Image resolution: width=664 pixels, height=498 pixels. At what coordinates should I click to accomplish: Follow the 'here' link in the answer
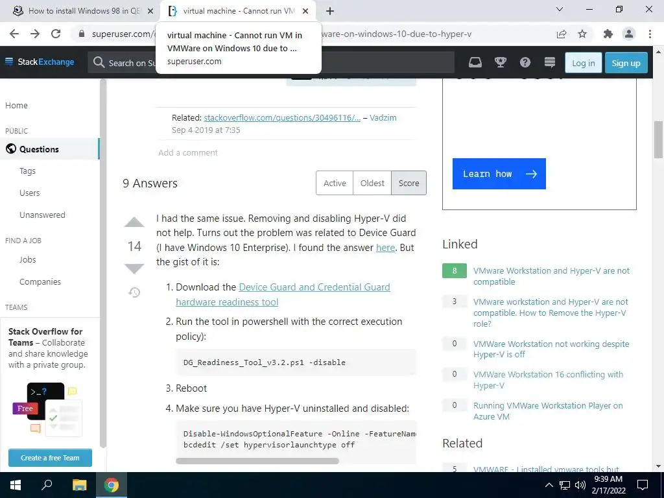(385, 248)
